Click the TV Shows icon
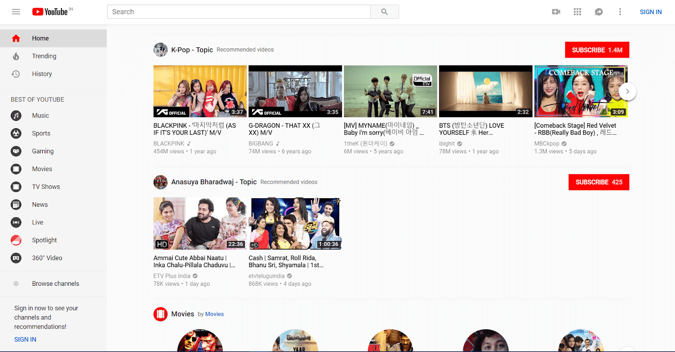The image size is (675, 352). [x=16, y=187]
